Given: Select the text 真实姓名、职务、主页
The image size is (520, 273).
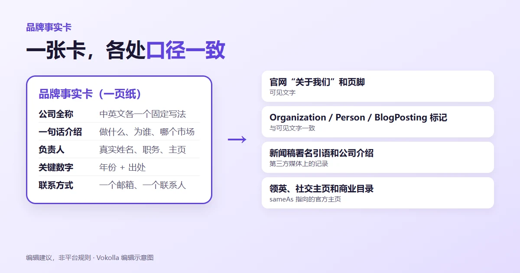Looking at the screenshot, I should click(x=143, y=149).
